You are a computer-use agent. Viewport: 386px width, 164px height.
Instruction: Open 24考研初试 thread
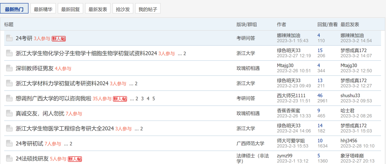[30, 144]
